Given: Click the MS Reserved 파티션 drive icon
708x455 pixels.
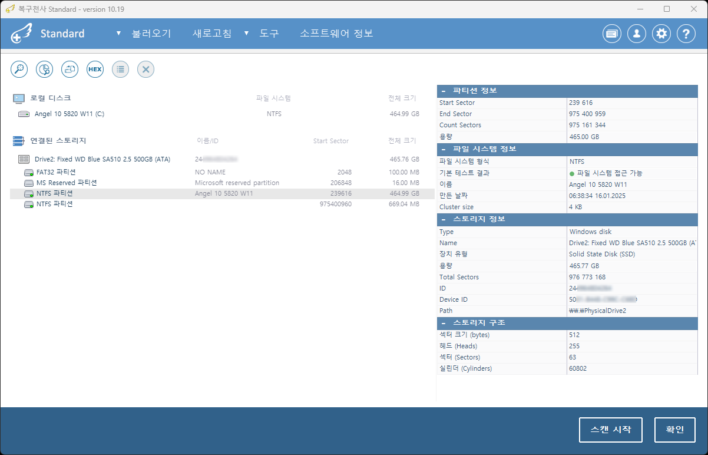Looking at the screenshot, I should (29, 183).
